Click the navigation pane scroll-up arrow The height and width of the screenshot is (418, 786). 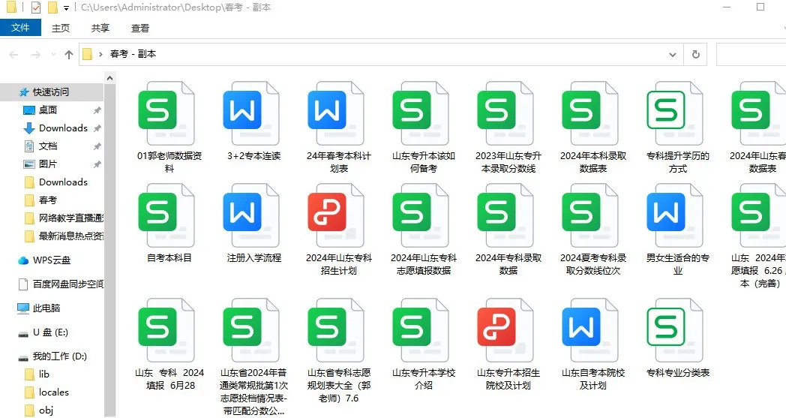pyautogui.click(x=109, y=78)
